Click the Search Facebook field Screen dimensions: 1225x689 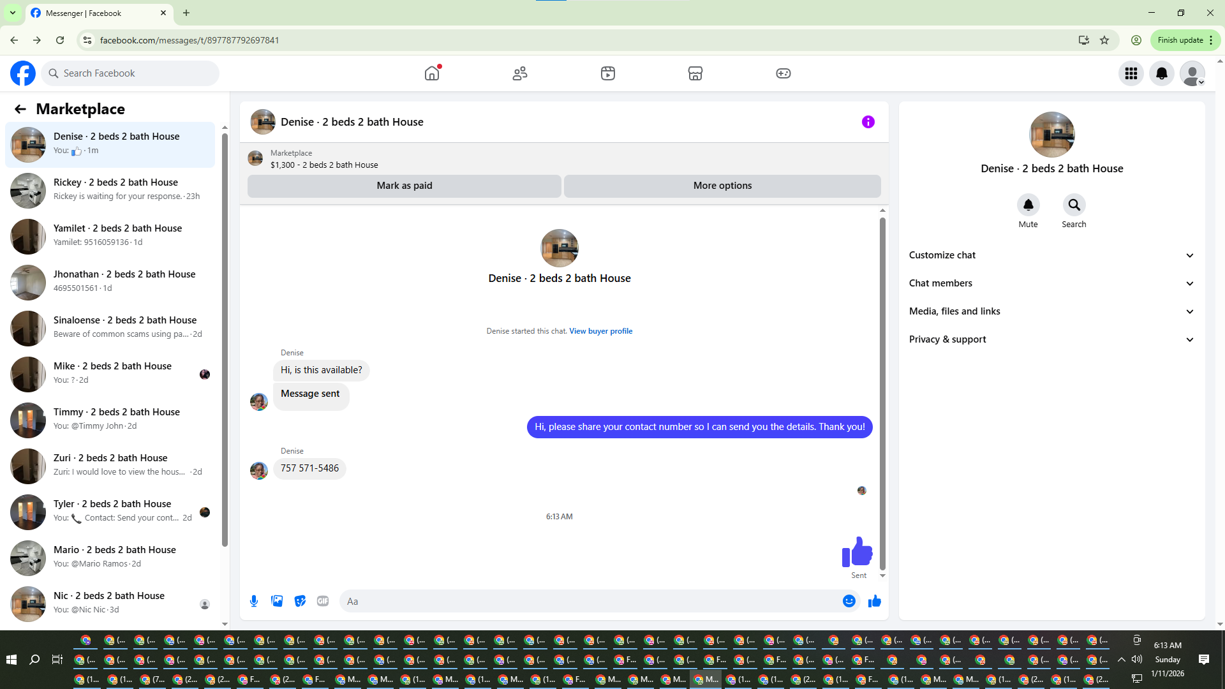tap(130, 73)
